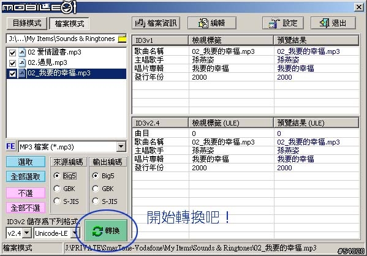This screenshot has height=256, width=367.
Task: Click 歌曲名稱 row in ID3v2.4 table
Action: (246, 142)
